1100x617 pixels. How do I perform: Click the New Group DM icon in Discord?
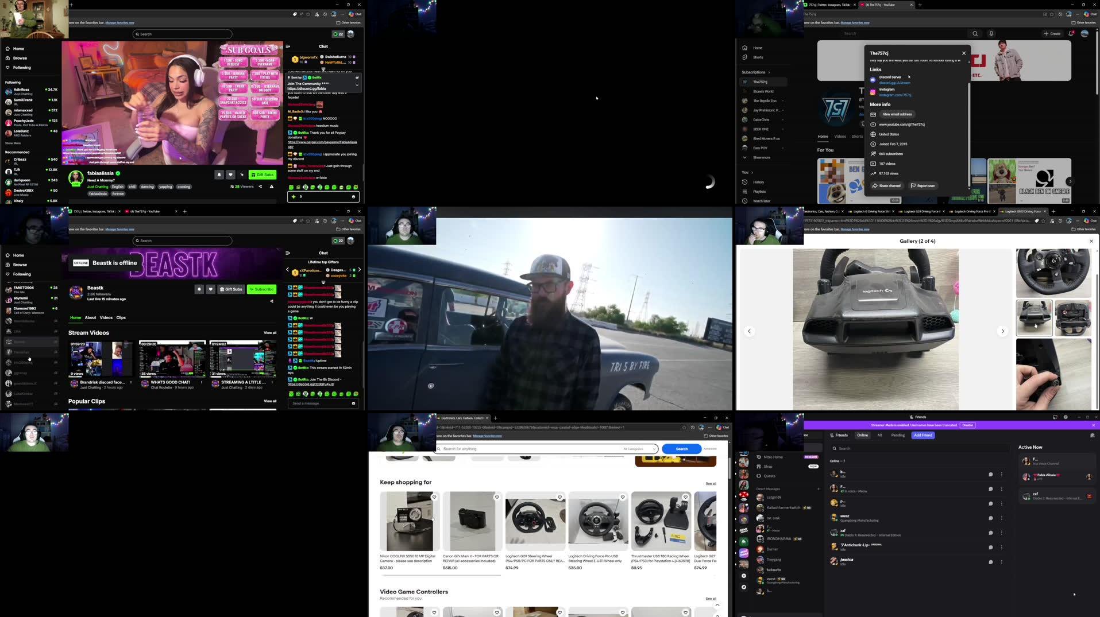click(818, 488)
